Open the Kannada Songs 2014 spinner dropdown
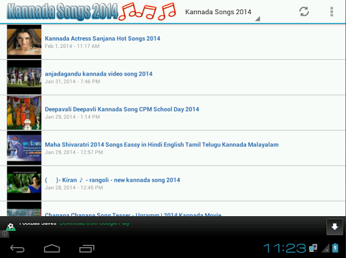The image size is (346, 258). pos(222,12)
